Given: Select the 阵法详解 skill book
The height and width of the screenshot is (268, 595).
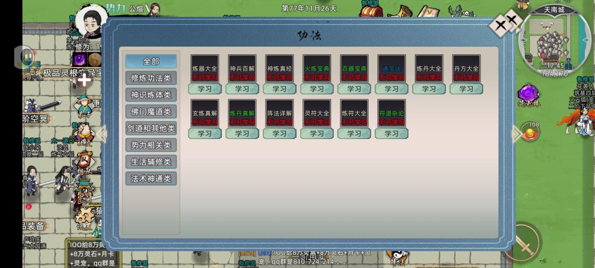Looking at the screenshot, I should [x=280, y=113].
